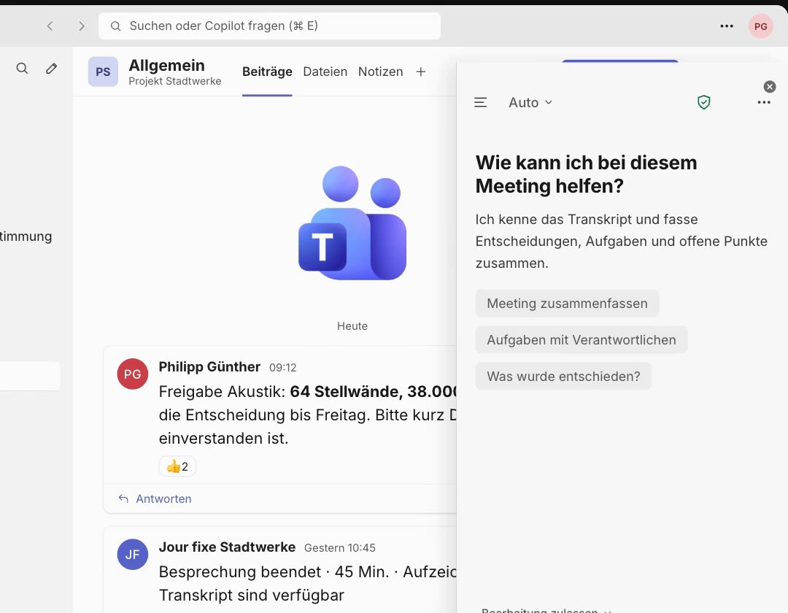The image size is (788, 613).
Task: Click the 09:12 message timestamp
Action: coord(283,368)
